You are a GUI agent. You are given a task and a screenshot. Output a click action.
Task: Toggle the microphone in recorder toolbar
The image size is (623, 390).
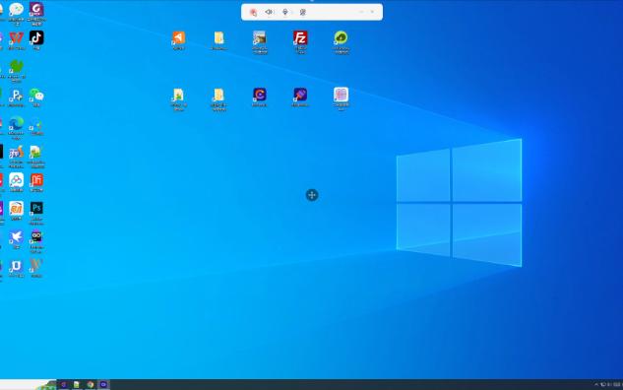pos(285,13)
